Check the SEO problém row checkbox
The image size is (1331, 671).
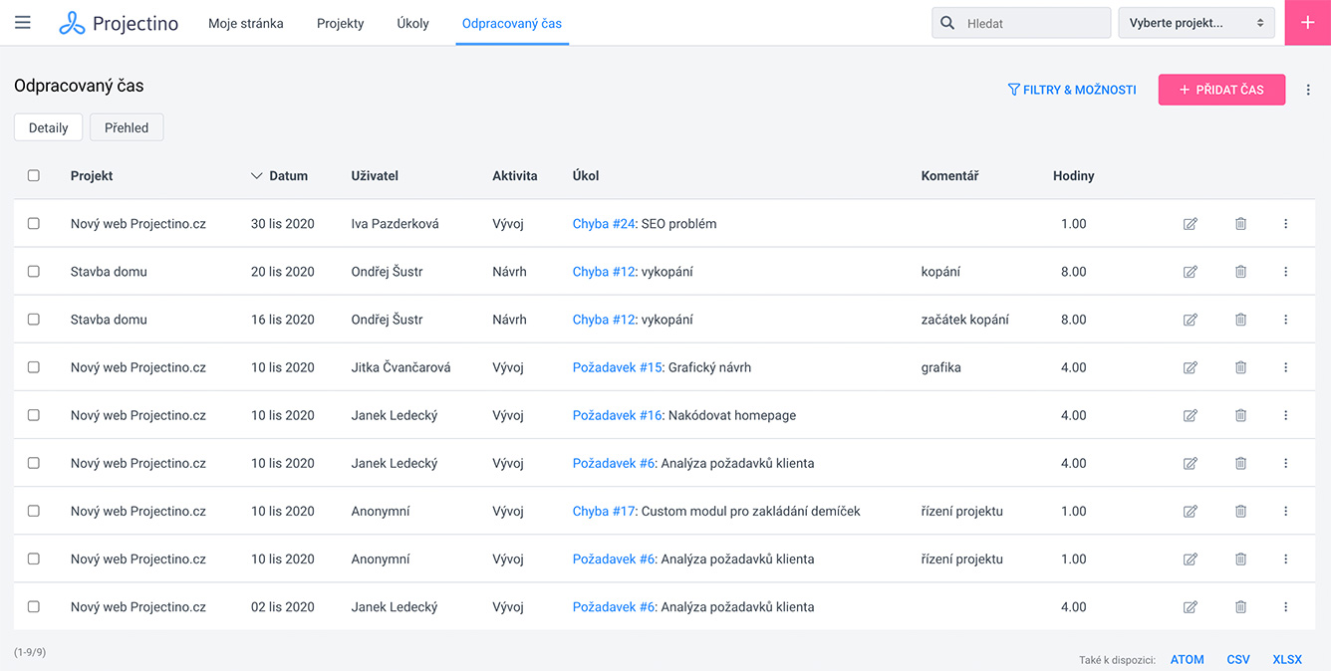(34, 224)
